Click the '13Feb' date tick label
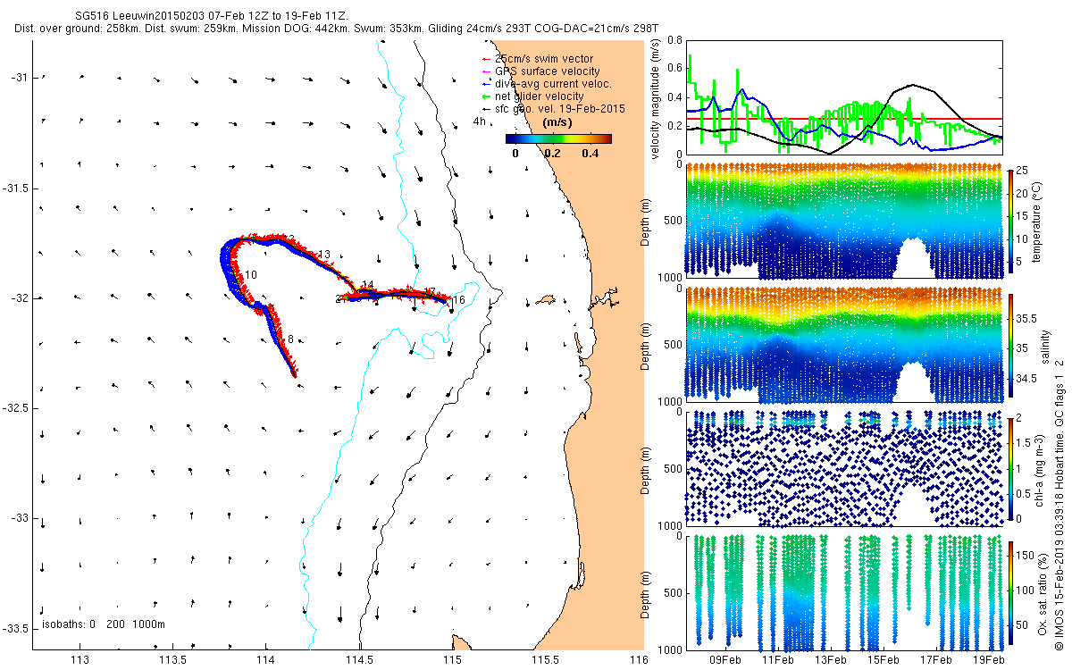1072x670 pixels. (x=831, y=660)
